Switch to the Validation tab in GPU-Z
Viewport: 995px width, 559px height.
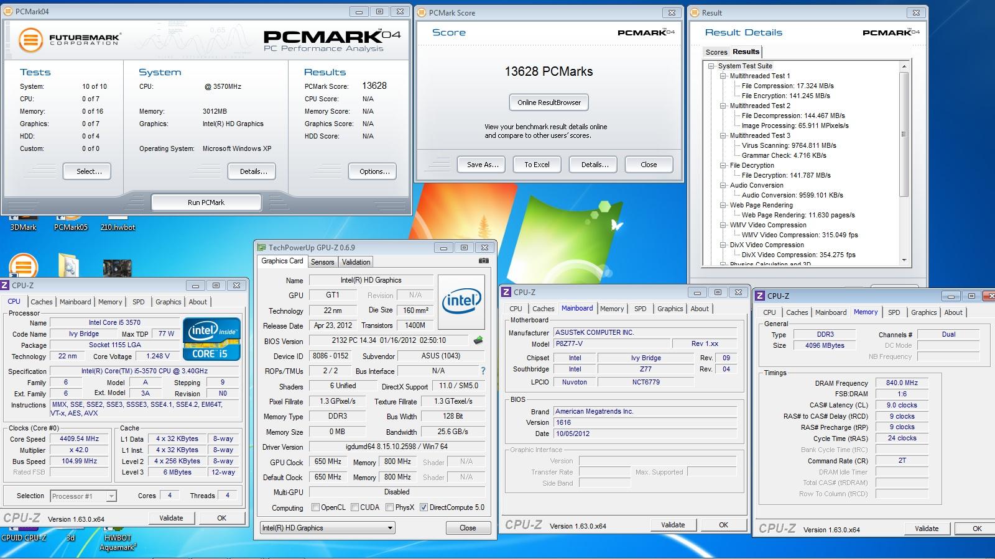(x=356, y=262)
